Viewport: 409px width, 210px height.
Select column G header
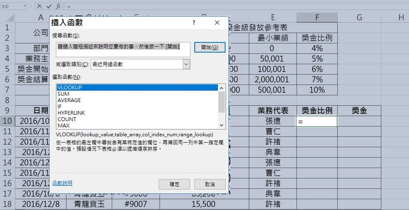coord(359,17)
